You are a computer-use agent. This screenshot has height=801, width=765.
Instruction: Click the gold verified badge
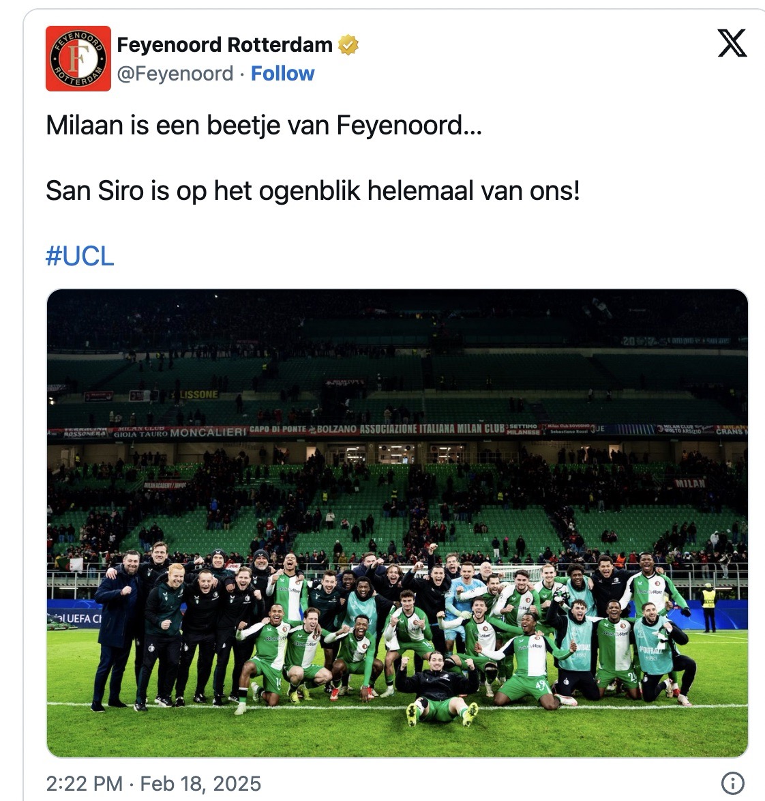point(349,45)
